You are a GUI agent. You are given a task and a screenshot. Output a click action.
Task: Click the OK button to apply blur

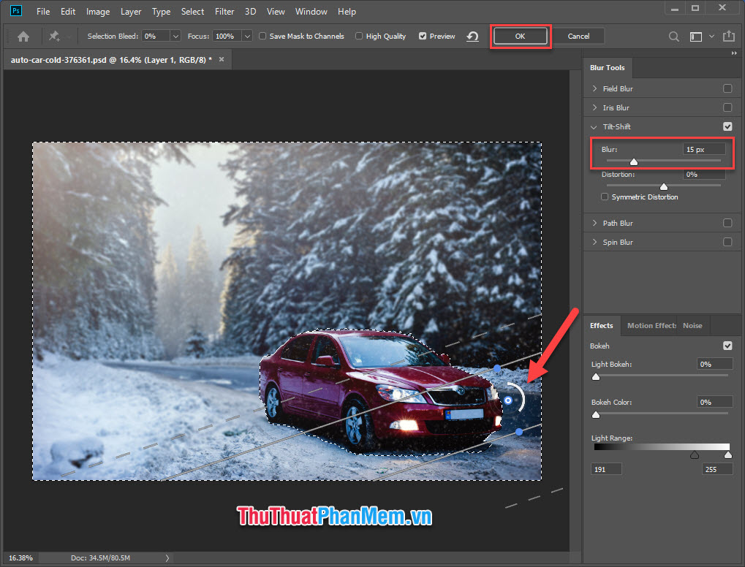point(520,35)
